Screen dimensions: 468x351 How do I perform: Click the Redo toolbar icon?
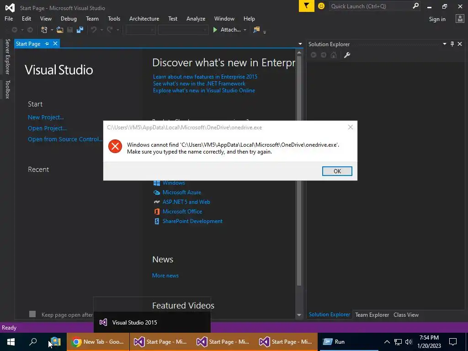pos(110,30)
